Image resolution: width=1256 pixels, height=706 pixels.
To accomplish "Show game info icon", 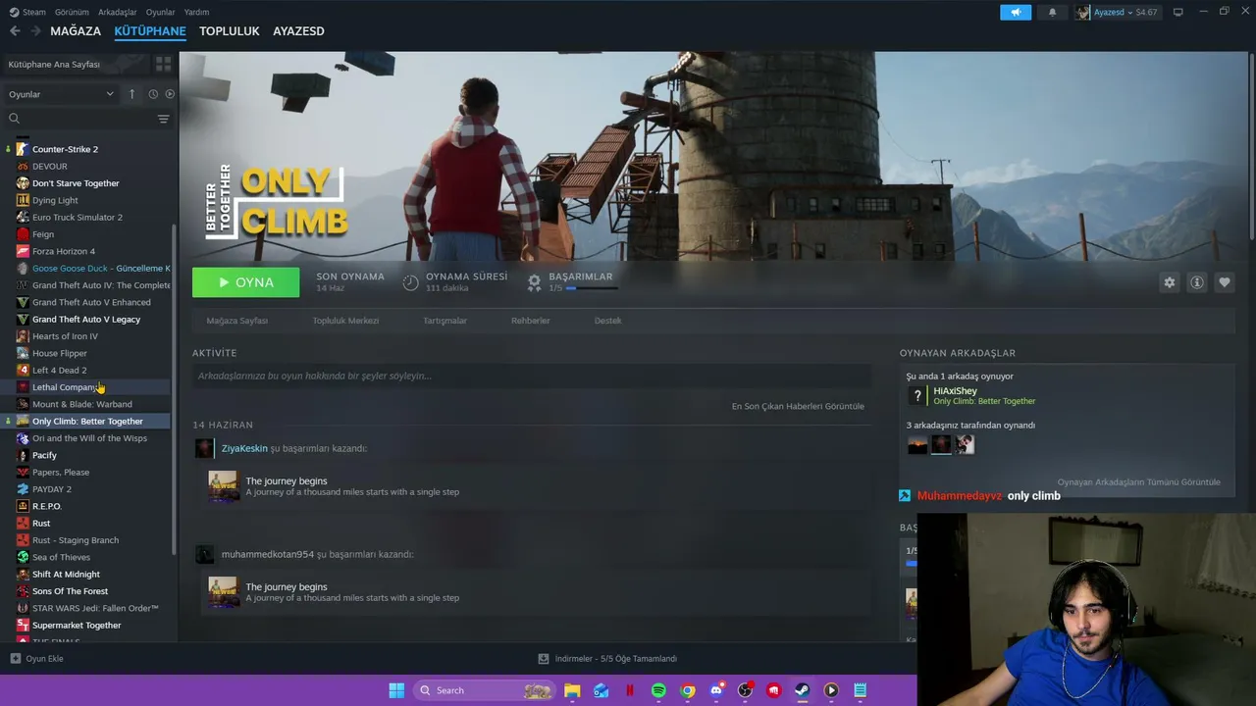I will pyautogui.click(x=1197, y=282).
